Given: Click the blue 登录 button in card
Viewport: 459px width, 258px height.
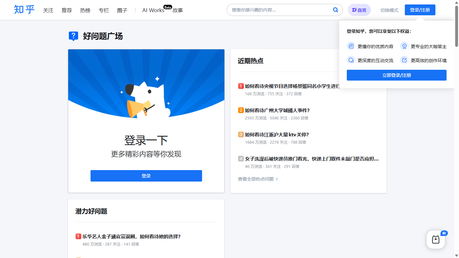Looking at the screenshot, I should pos(146,176).
